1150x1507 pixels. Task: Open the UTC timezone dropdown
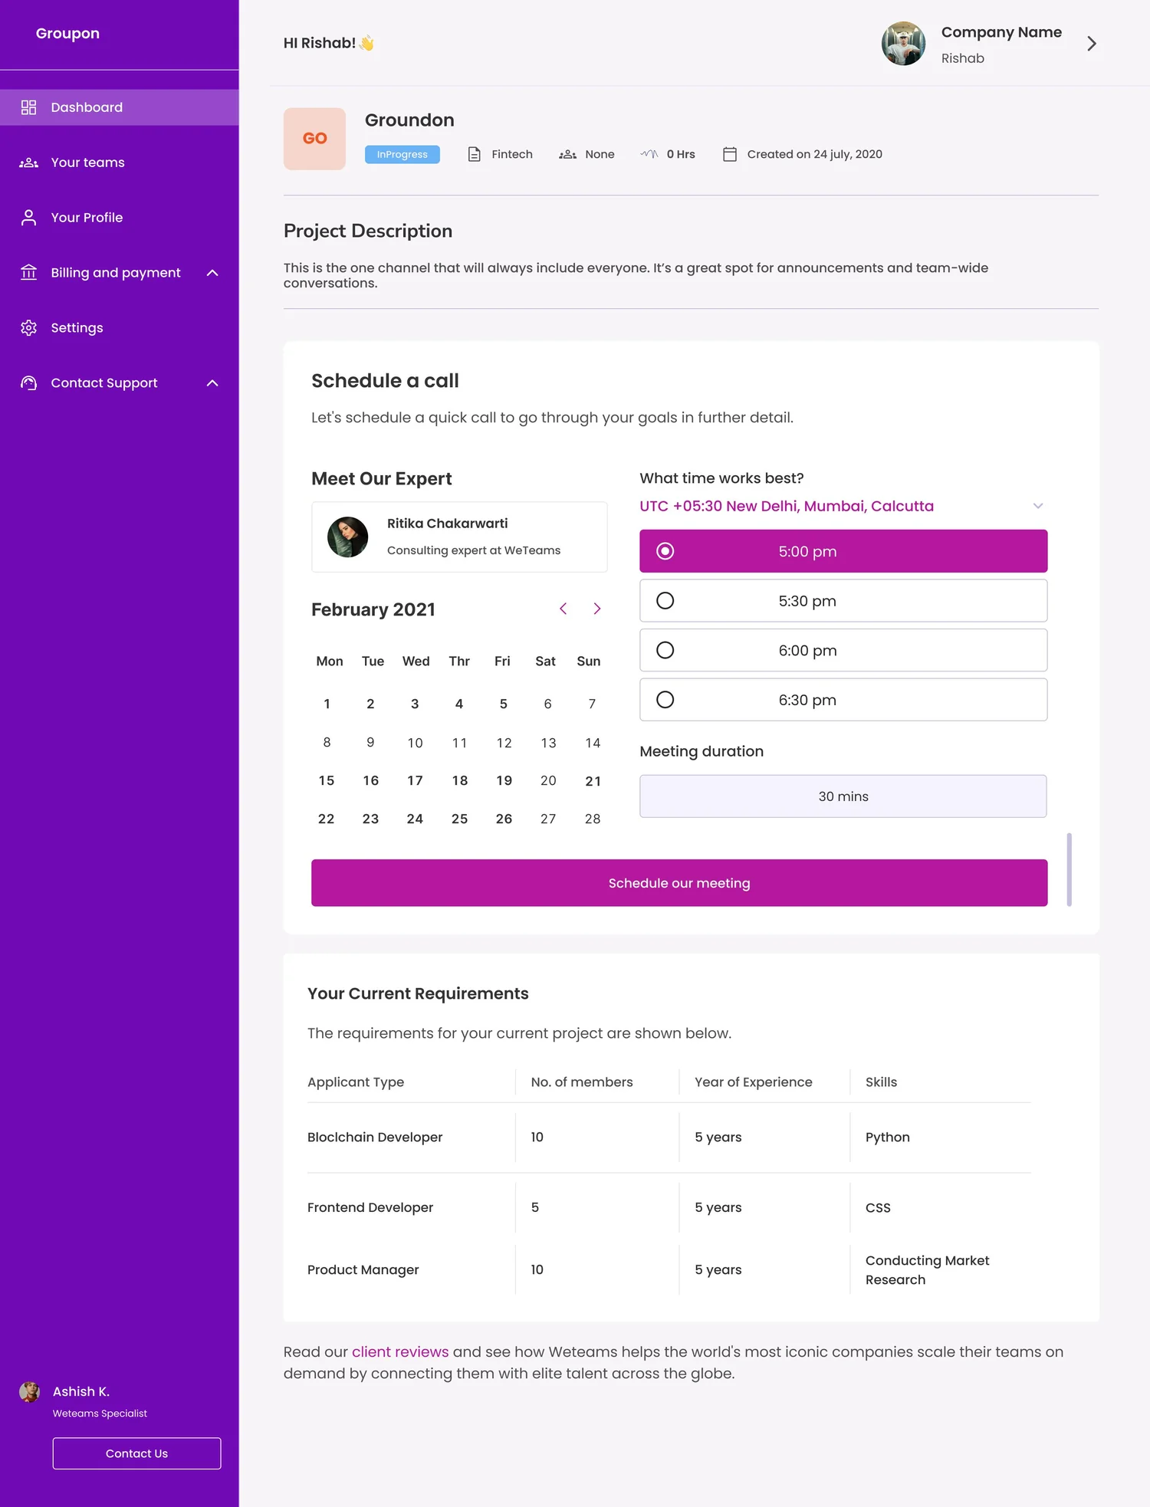[843, 506]
